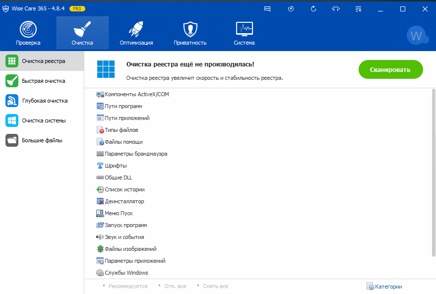Select the Параметры брандмауэра text

pos(136,154)
